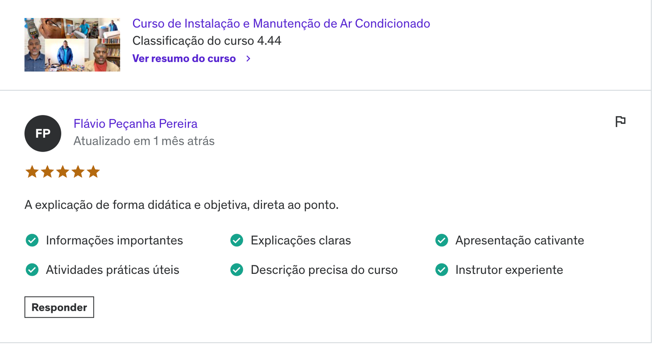Click the review text about explicação didática
The image size is (654, 345).
click(x=181, y=205)
